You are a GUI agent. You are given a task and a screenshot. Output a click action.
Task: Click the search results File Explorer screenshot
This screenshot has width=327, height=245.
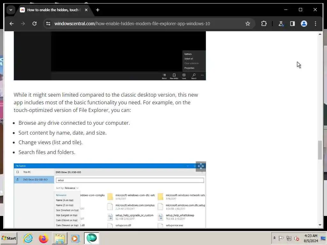(x=110, y=196)
